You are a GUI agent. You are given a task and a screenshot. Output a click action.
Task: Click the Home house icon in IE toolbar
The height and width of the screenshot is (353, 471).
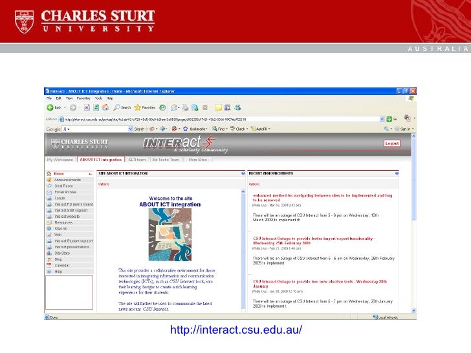(x=105, y=107)
